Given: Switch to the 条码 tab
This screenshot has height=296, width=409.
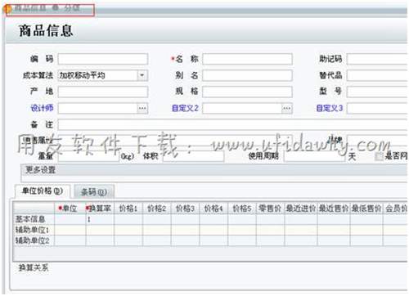Looking at the screenshot, I should click(94, 192).
